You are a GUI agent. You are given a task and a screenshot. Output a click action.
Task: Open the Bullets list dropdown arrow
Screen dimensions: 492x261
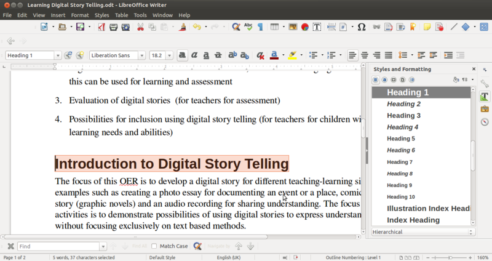[322, 55]
